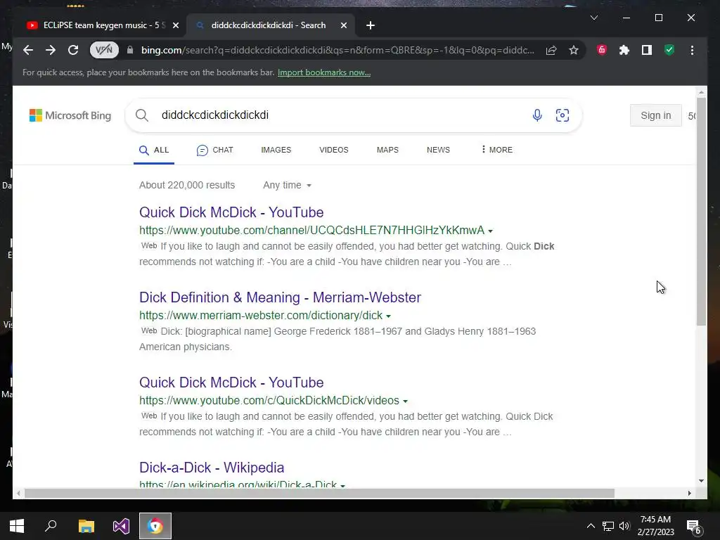
Task: Switch to the ECLiPSE team keygen music tab
Action: point(101,25)
